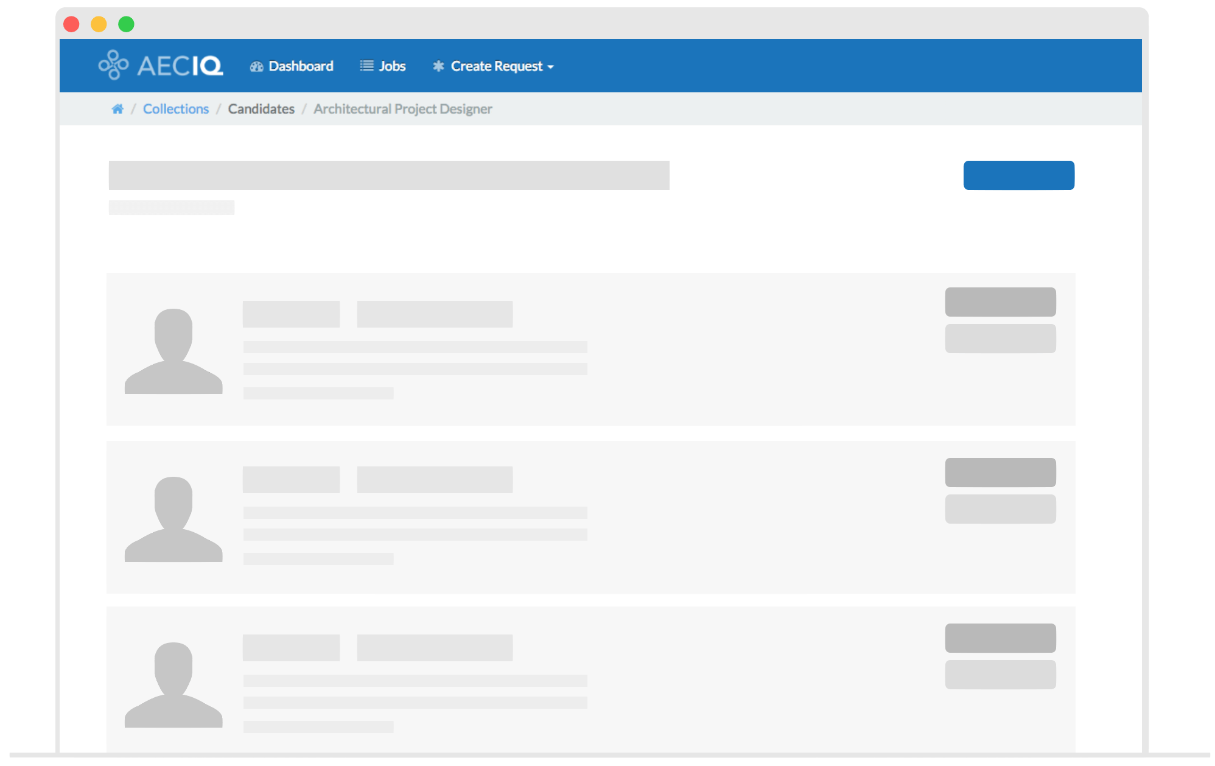Click the first candidate avatar placeholder

[173, 351]
